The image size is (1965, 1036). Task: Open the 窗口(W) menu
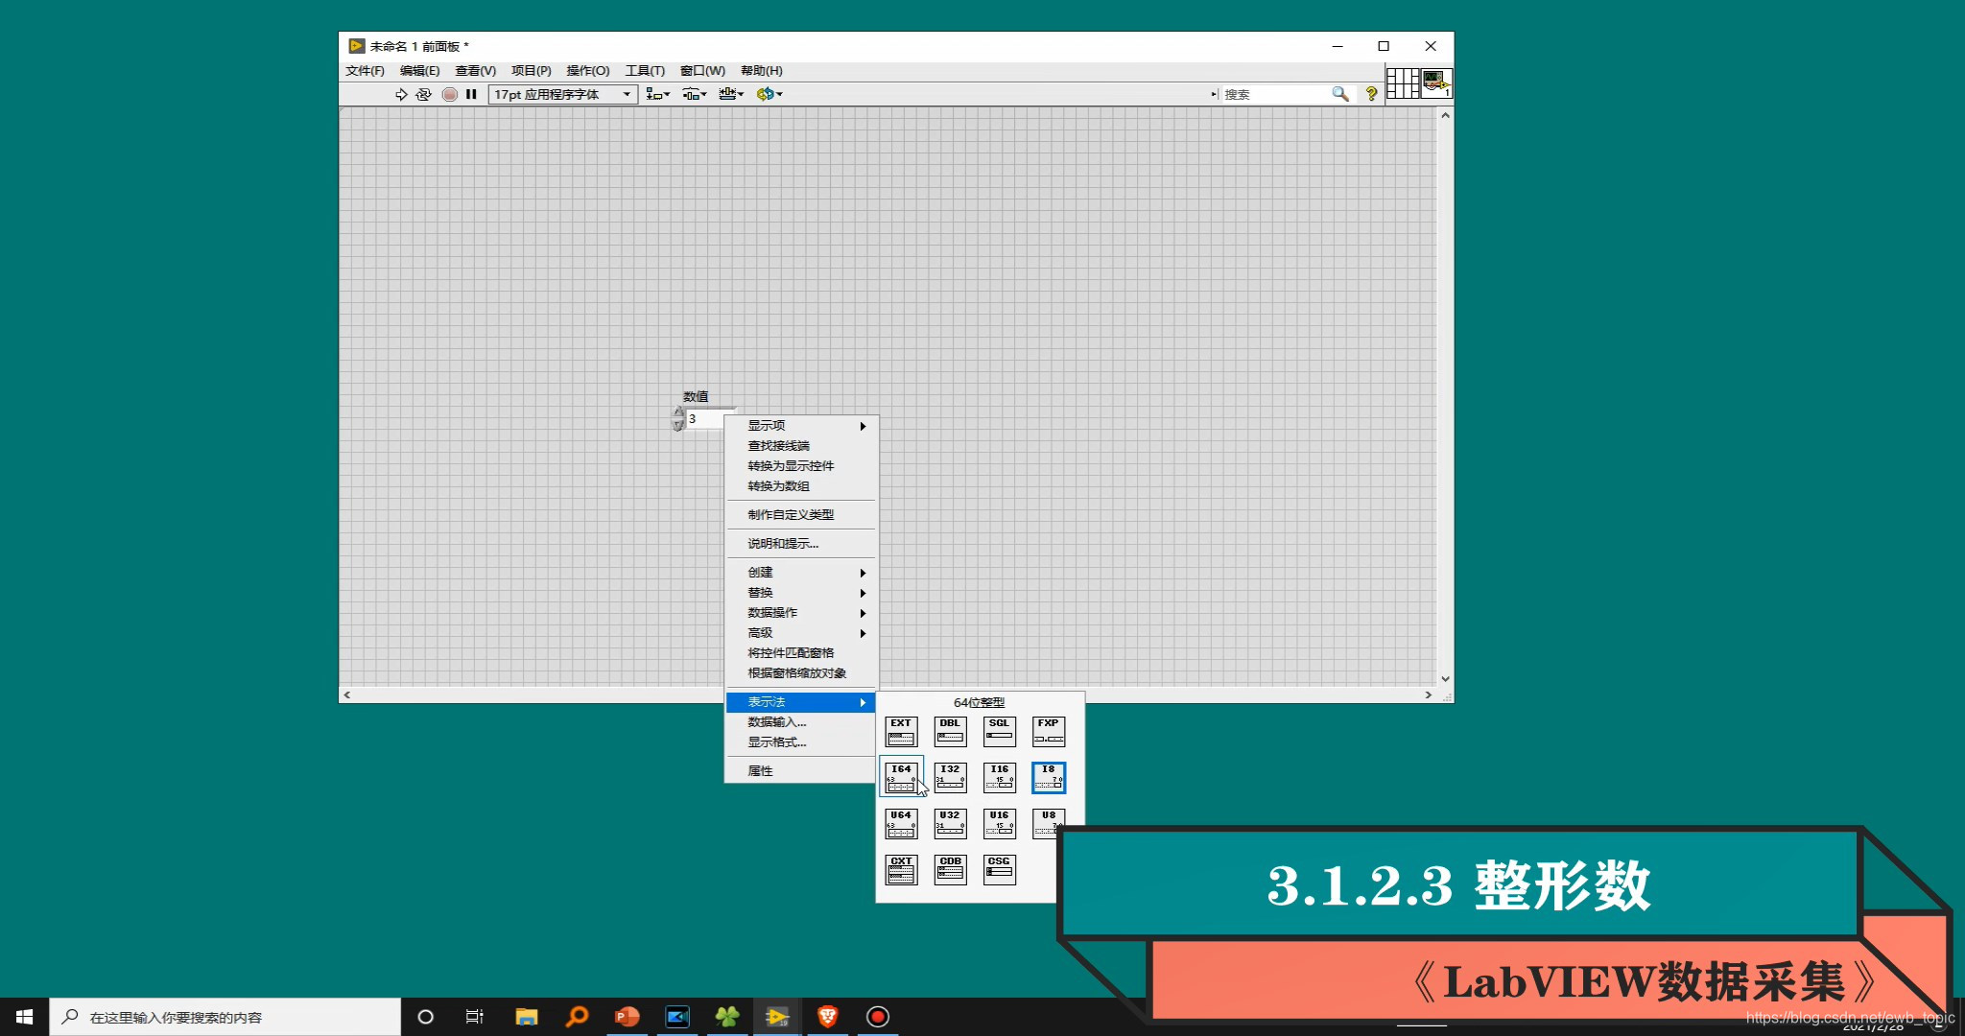pos(702,71)
